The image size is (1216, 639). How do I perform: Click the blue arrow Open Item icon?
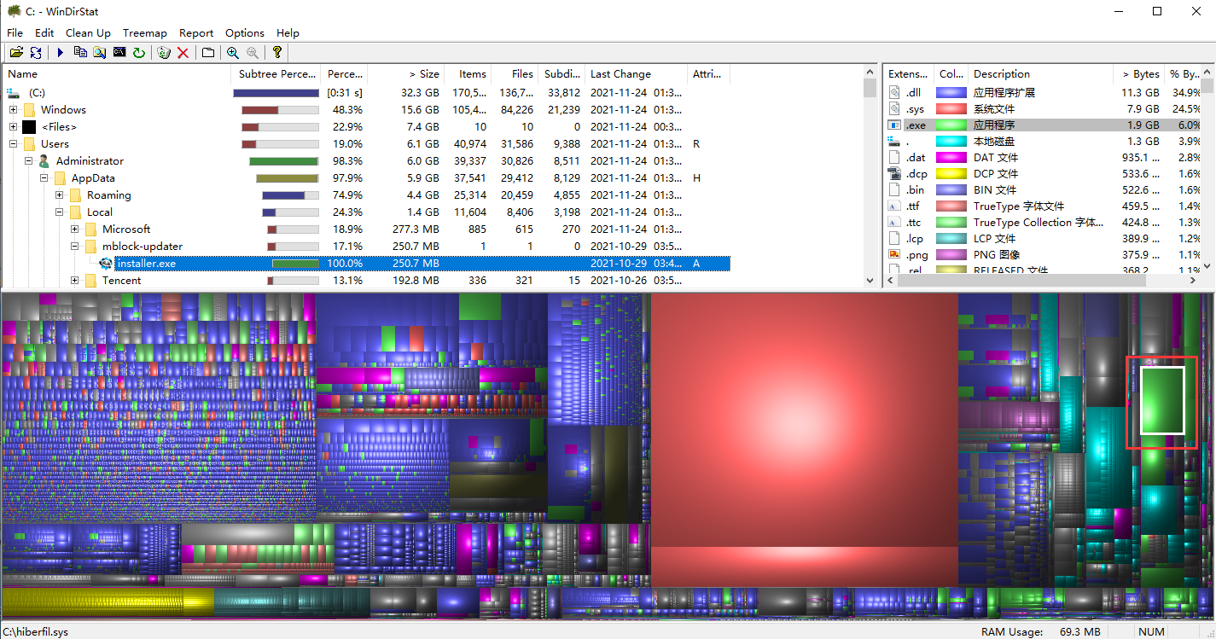[60, 53]
